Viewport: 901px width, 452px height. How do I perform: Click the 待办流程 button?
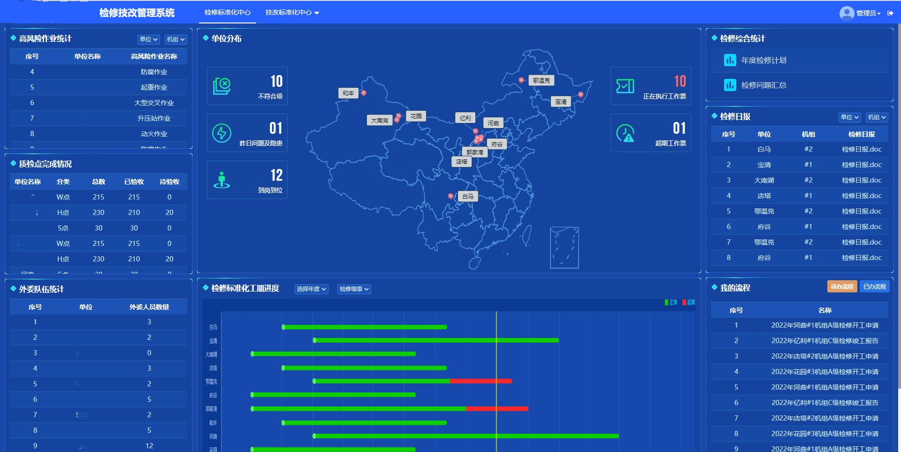(x=842, y=286)
